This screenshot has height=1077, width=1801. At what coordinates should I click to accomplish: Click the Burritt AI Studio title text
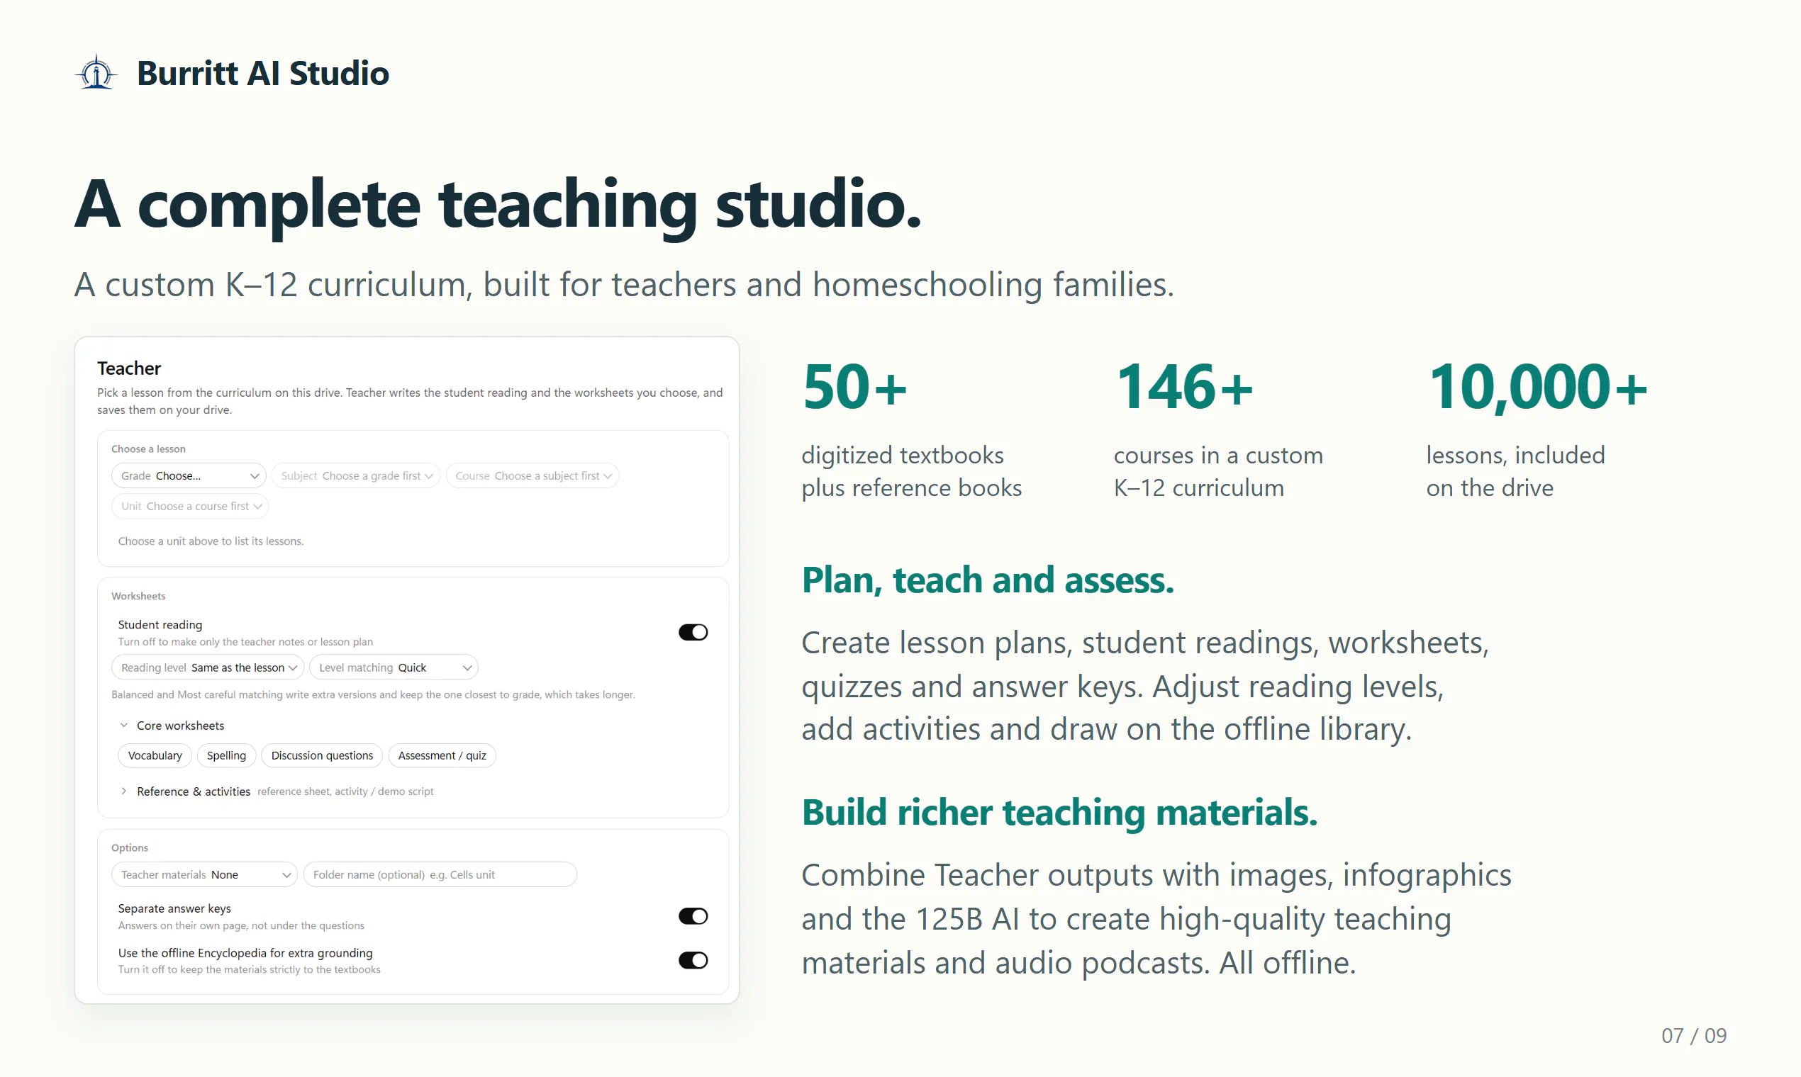click(x=263, y=73)
